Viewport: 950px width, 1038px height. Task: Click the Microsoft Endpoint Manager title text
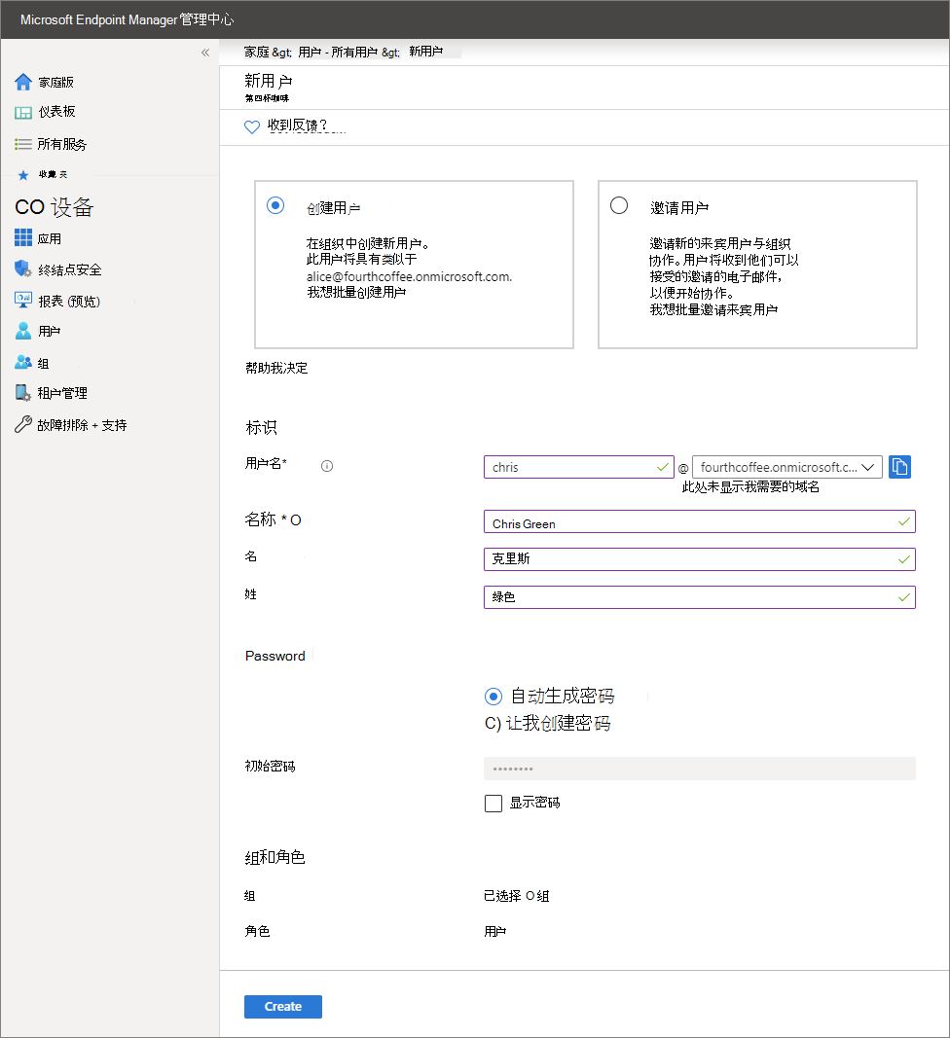coord(127,19)
